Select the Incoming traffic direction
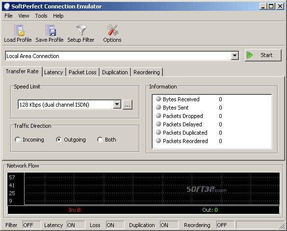The width and height of the screenshot is (287, 231). (x=18, y=140)
